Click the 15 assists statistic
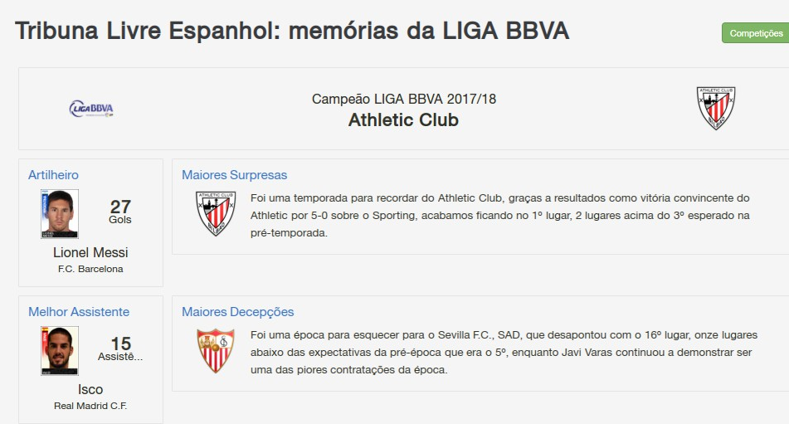The width and height of the screenshot is (789, 424). pyautogui.click(x=121, y=348)
